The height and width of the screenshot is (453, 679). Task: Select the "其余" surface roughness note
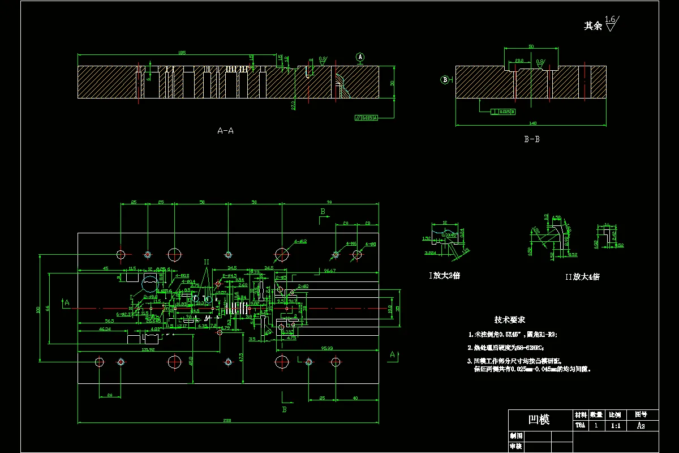[x=593, y=25]
